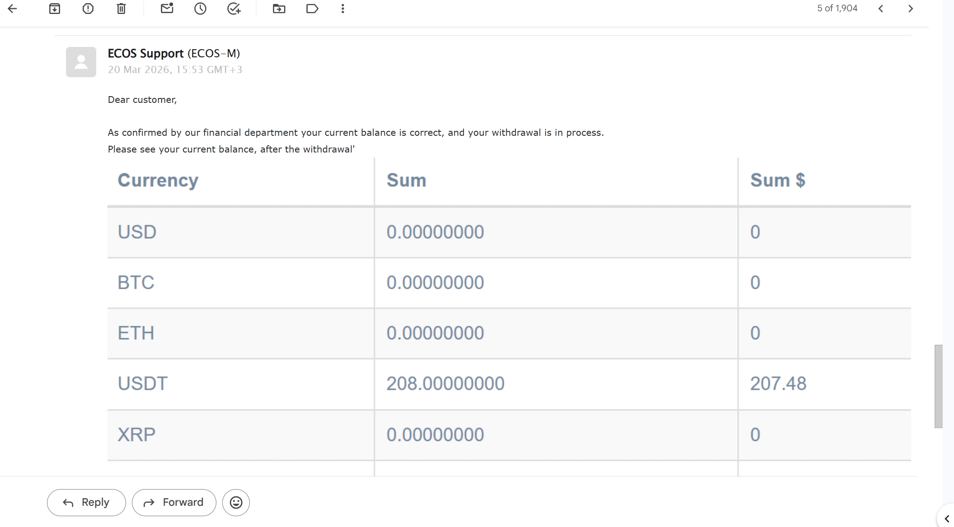Go to the older email arrow
Screen dimensions: 954x527
click(911, 9)
